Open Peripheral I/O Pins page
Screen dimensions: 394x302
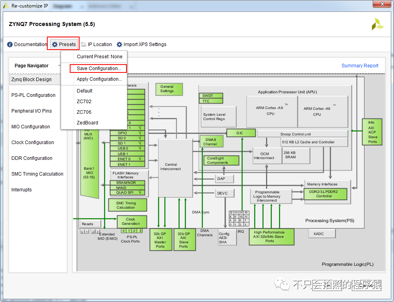point(32,111)
